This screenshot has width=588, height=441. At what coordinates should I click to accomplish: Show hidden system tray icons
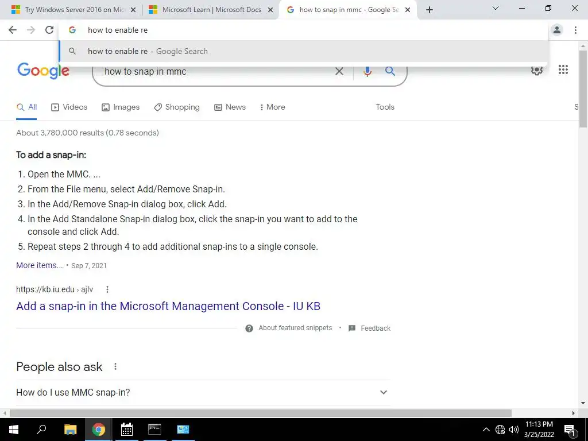click(x=486, y=430)
